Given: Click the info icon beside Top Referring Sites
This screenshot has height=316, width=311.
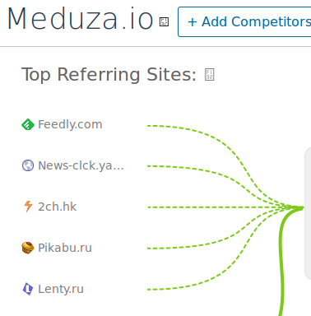Looking at the screenshot, I should pos(209,75).
